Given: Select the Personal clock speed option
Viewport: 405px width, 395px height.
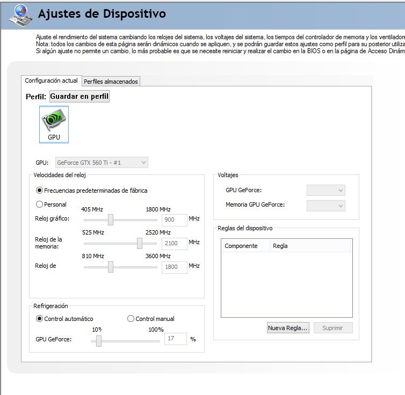Looking at the screenshot, I should pos(39,204).
